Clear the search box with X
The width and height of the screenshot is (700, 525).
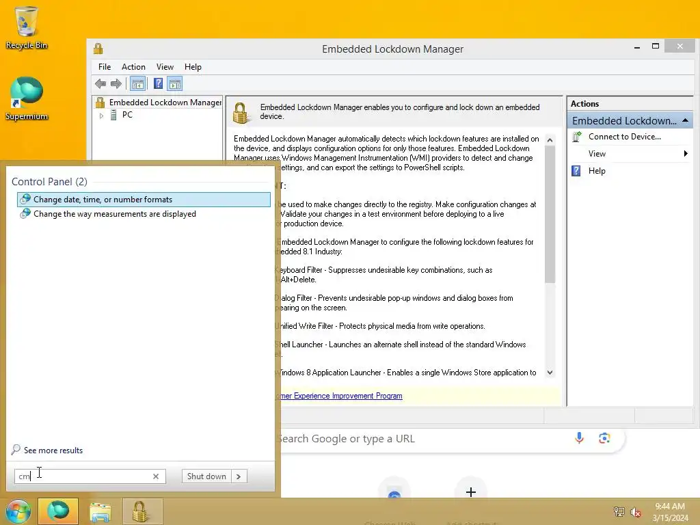(x=156, y=476)
